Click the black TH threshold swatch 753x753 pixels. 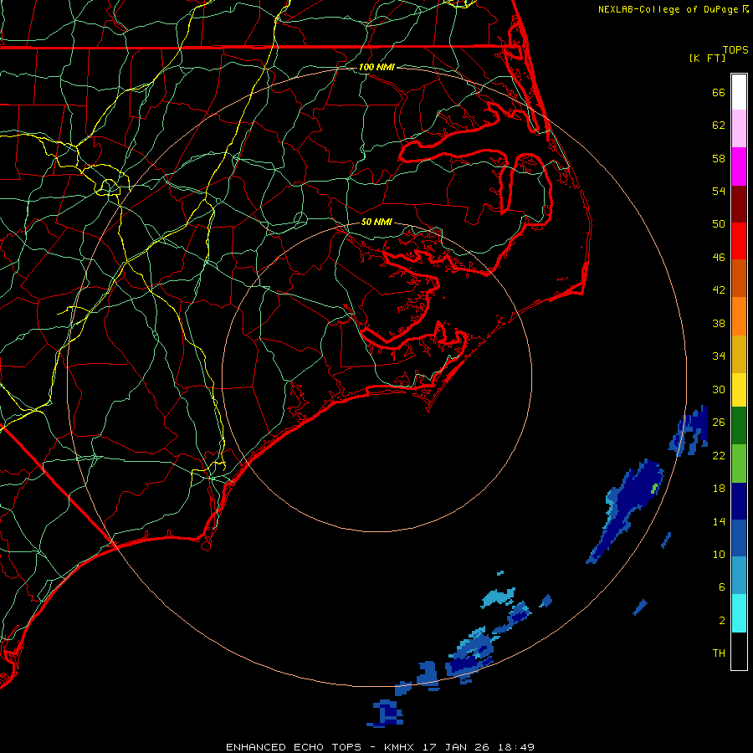(739, 651)
